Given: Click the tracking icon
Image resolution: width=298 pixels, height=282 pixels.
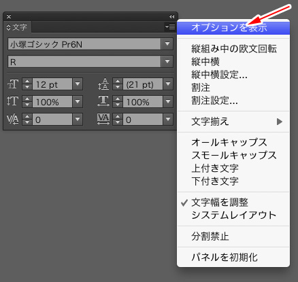Looking at the screenshot, I should (103, 119).
